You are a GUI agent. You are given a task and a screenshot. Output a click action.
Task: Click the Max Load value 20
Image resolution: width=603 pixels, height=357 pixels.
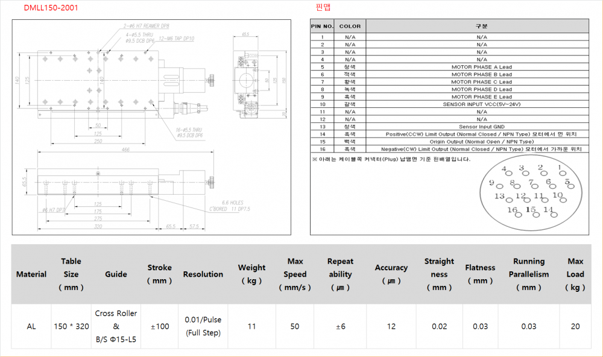575,326
